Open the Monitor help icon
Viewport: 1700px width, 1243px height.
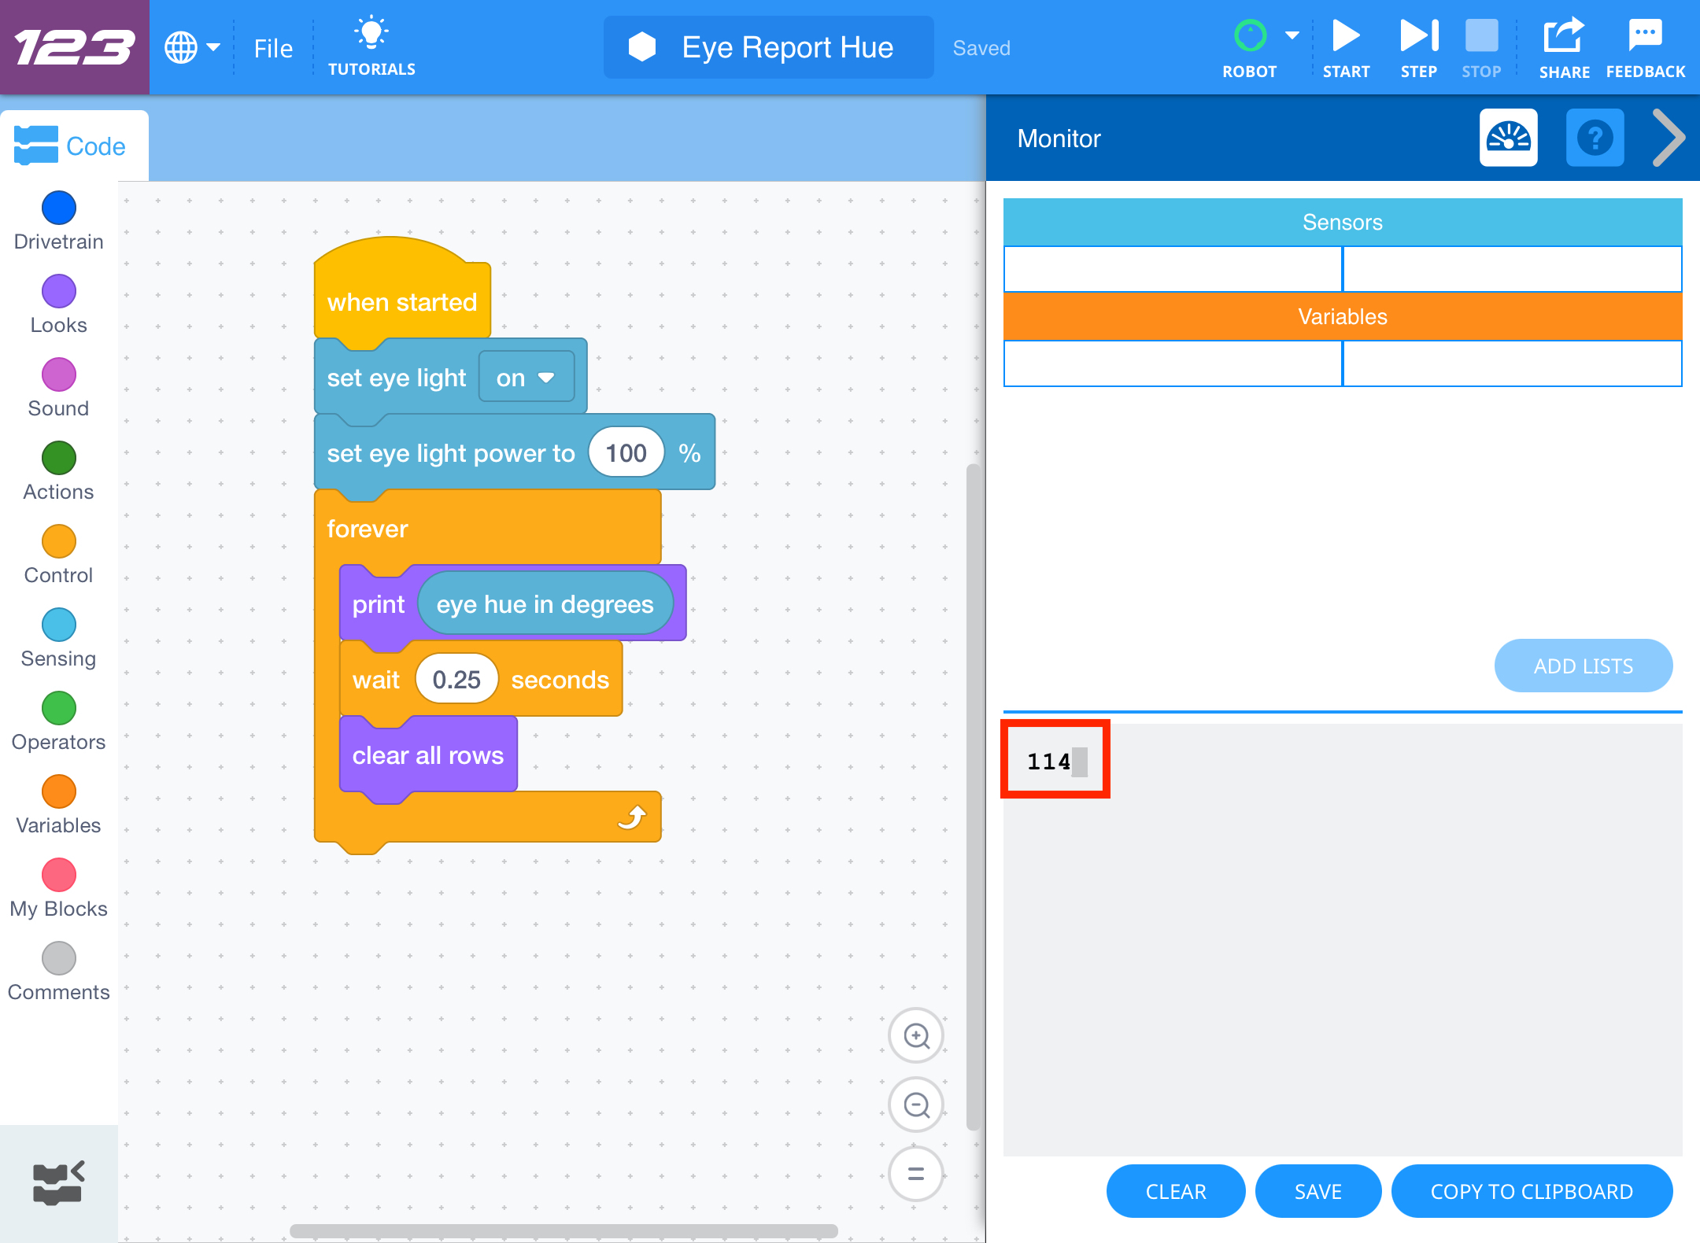click(1595, 138)
